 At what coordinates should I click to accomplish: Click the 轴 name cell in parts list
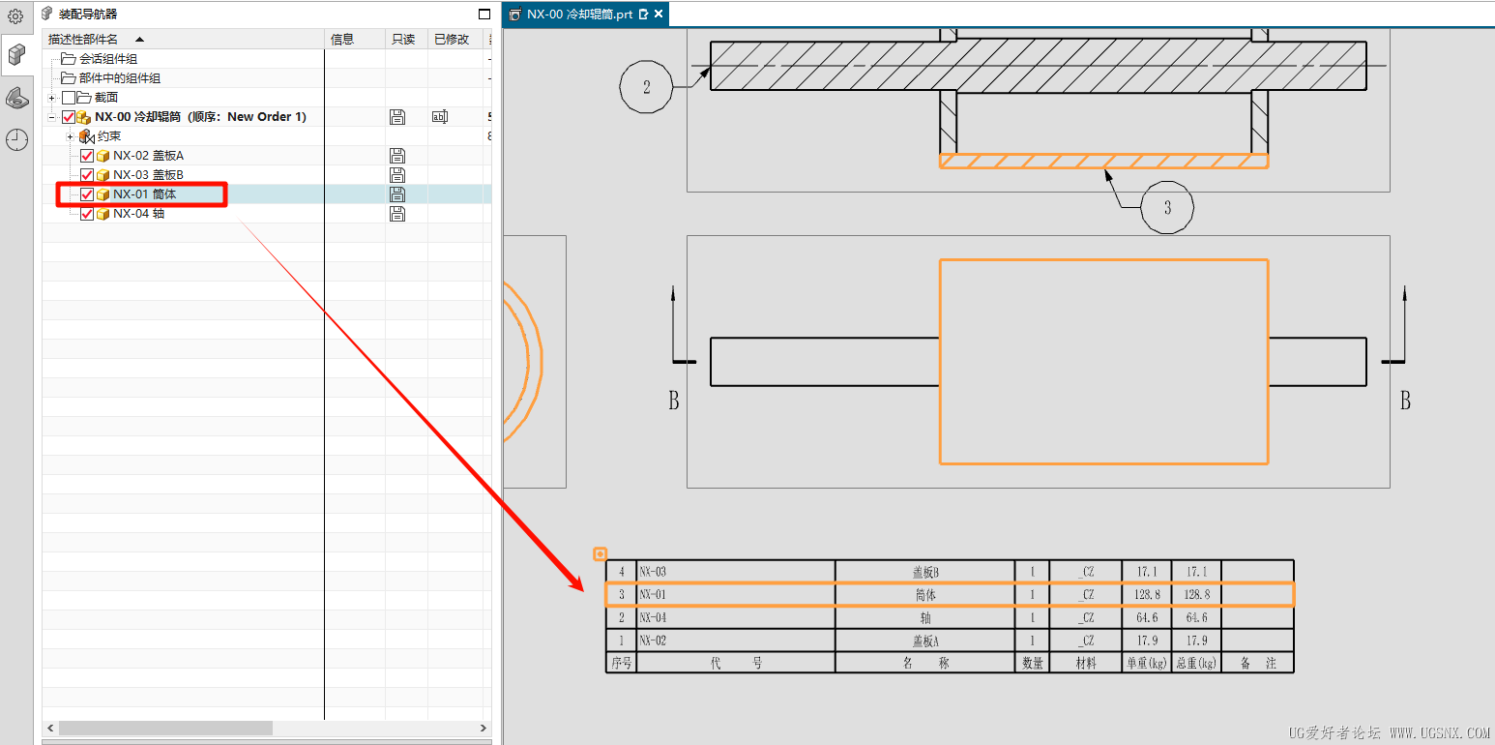(x=925, y=617)
